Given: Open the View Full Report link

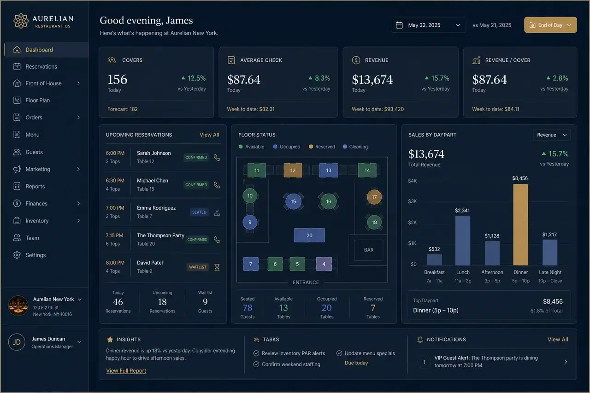Looking at the screenshot, I should pyautogui.click(x=126, y=371).
